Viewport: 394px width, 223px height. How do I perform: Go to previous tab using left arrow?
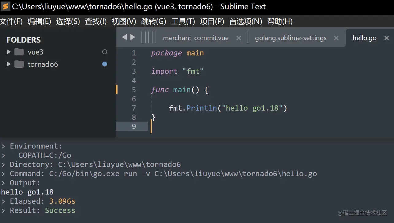[124, 37]
